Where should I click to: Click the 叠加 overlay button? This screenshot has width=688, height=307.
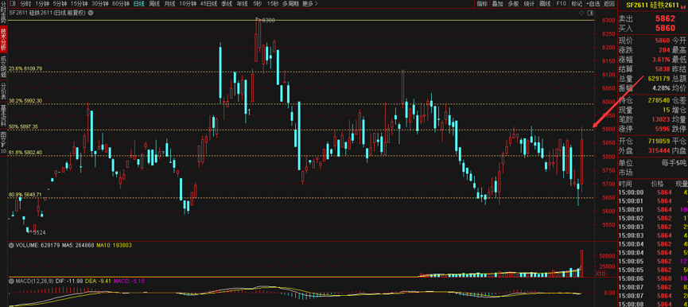(x=498, y=4)
